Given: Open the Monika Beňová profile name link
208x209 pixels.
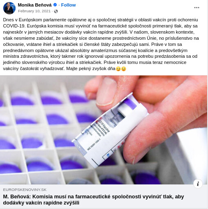Looking at the screenshot, I should pos(35,5).
